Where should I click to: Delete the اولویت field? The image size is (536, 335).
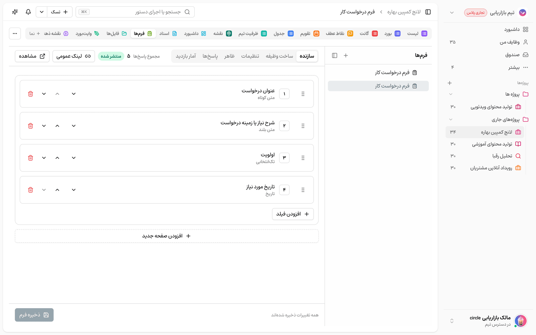tap(30, 158)
